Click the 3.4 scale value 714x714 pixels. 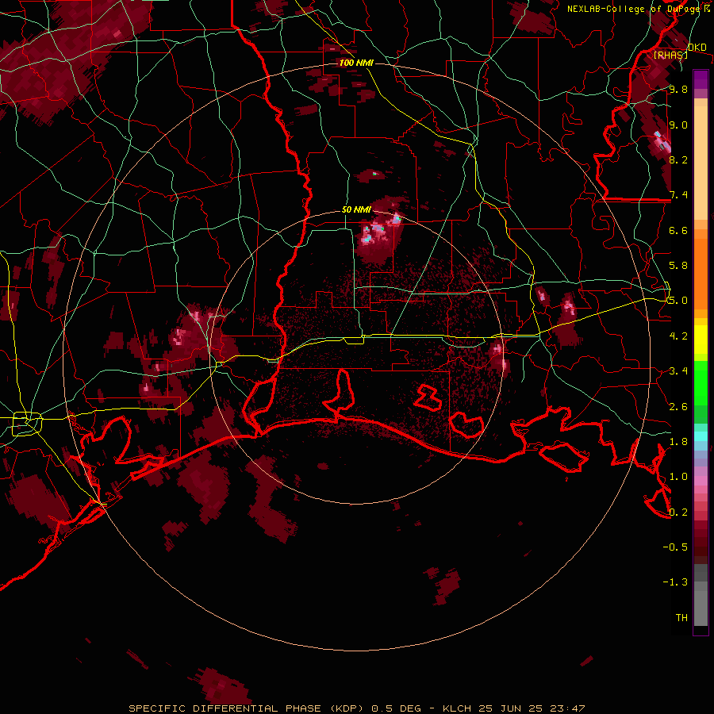(x=678, y=370)
